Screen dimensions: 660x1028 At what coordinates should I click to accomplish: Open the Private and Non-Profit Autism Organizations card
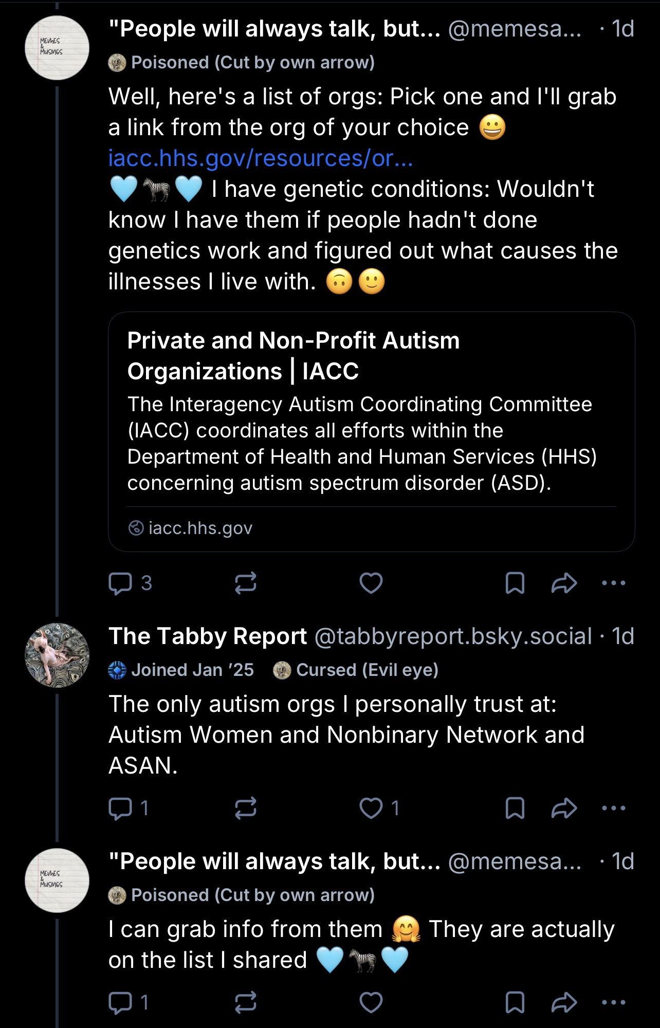coord(371,431)
